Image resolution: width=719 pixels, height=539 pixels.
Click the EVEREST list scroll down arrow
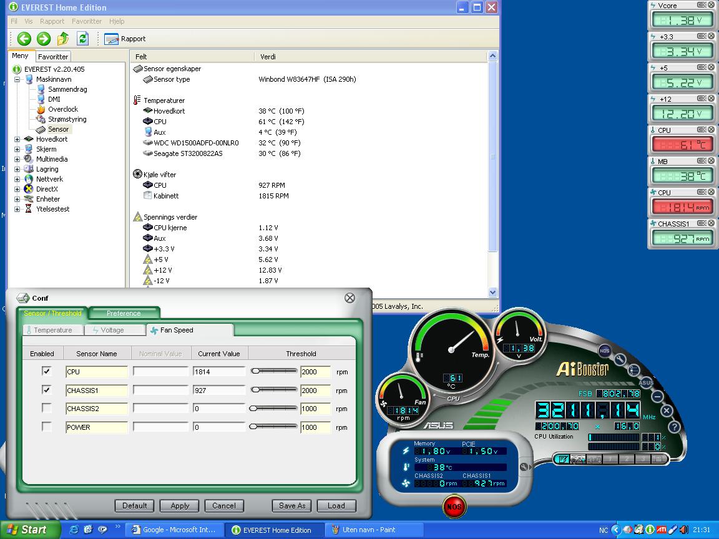[x=493, y=292]
